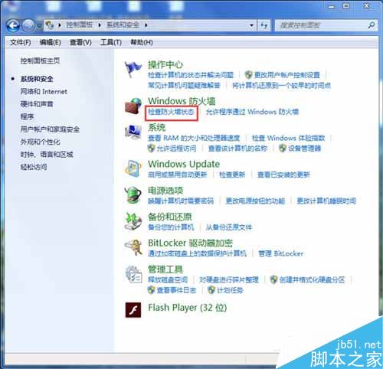Click the System computer monitor icon
383x369 pixels.
click(x=133, y=132)
